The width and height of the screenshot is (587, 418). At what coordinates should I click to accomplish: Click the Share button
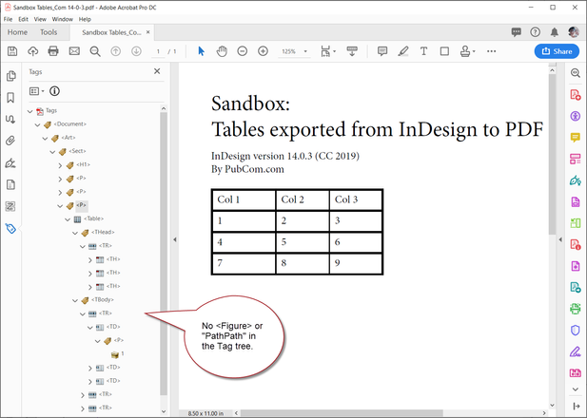tap(557, 51)
